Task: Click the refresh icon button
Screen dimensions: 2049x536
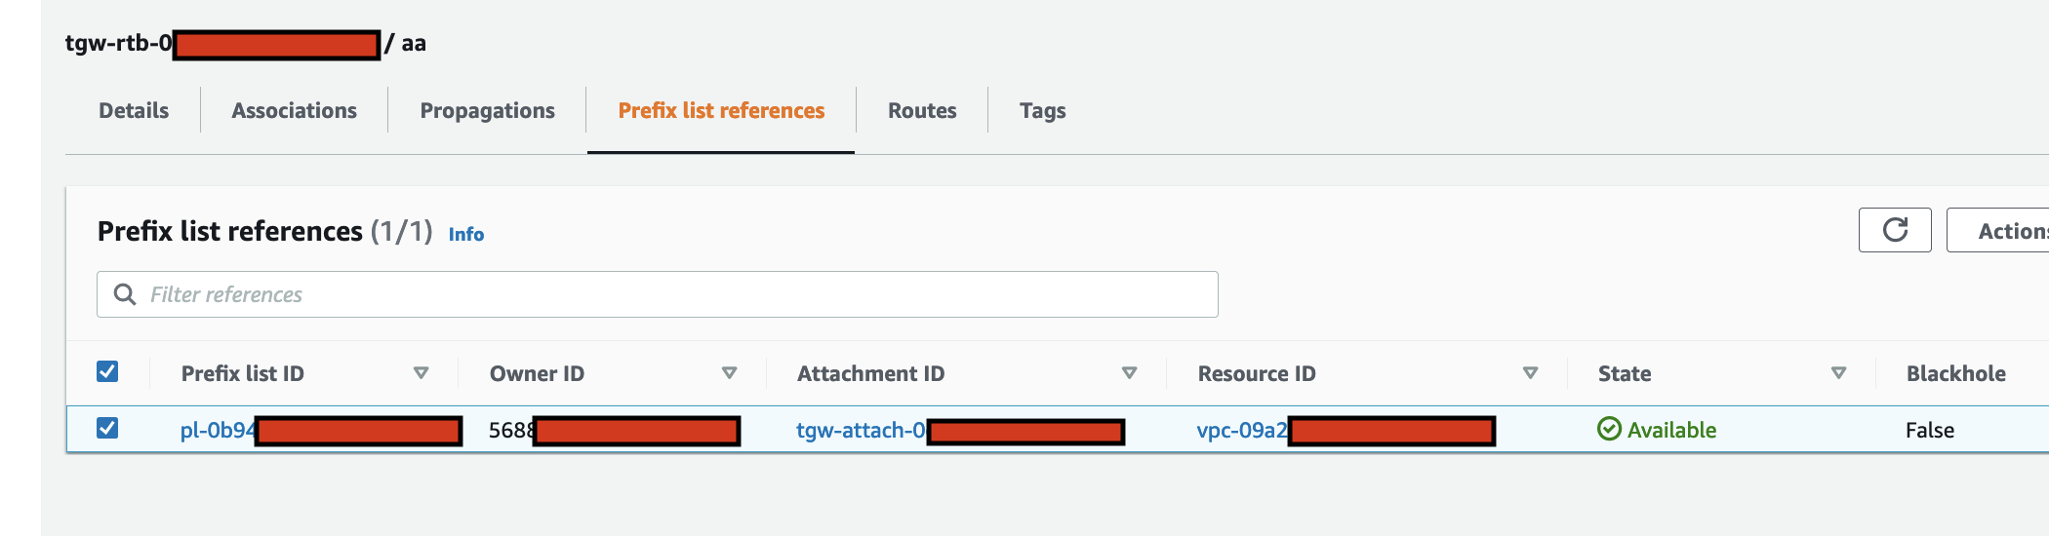Action: 1895,230
